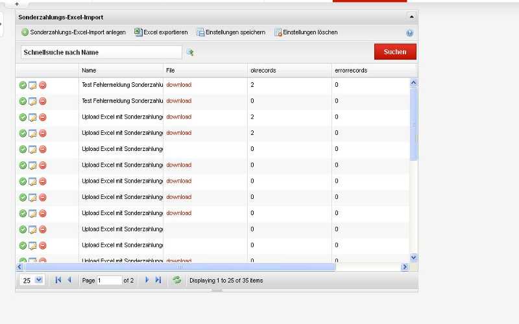Click Einstellungen speichern in the toolbar
519x324 pixels.
click(231, 32)
